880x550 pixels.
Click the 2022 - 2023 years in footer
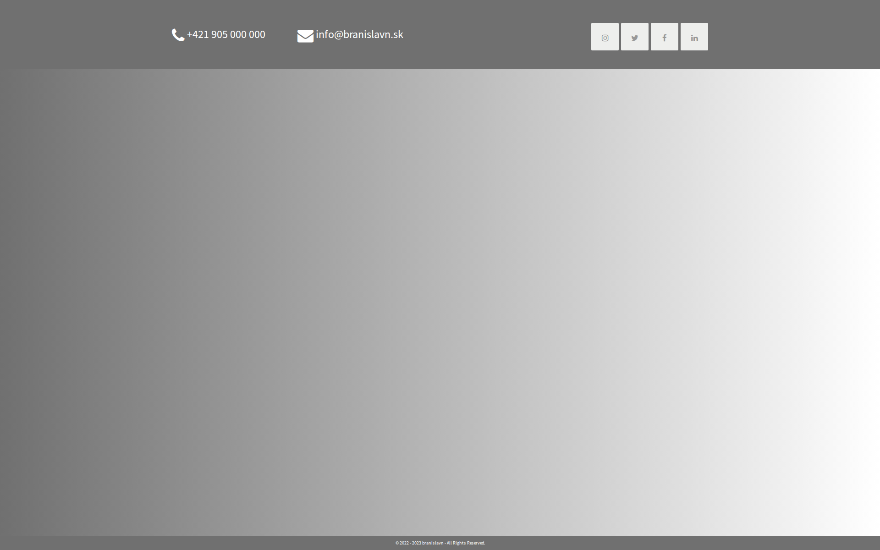tap(410, 543)
